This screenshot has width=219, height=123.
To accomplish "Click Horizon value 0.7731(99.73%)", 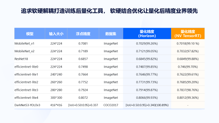I will 147,82.
